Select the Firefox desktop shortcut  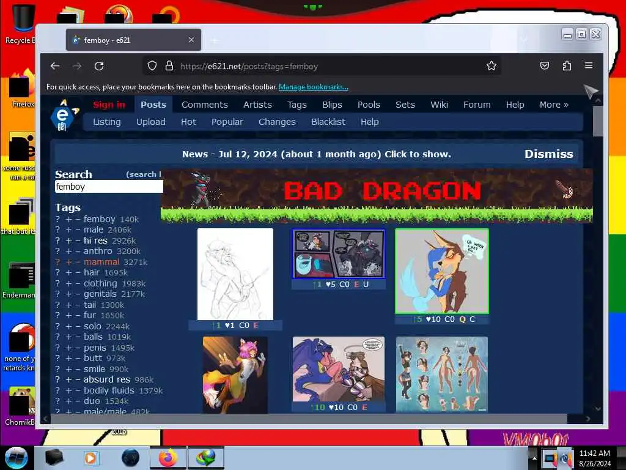coord(20,89)
